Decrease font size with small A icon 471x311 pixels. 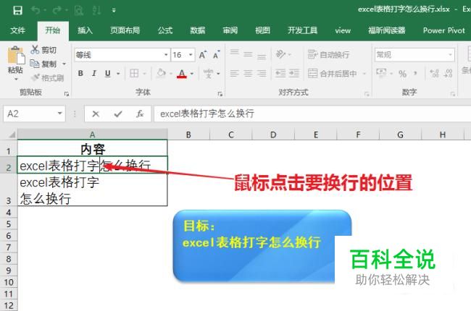216,55
